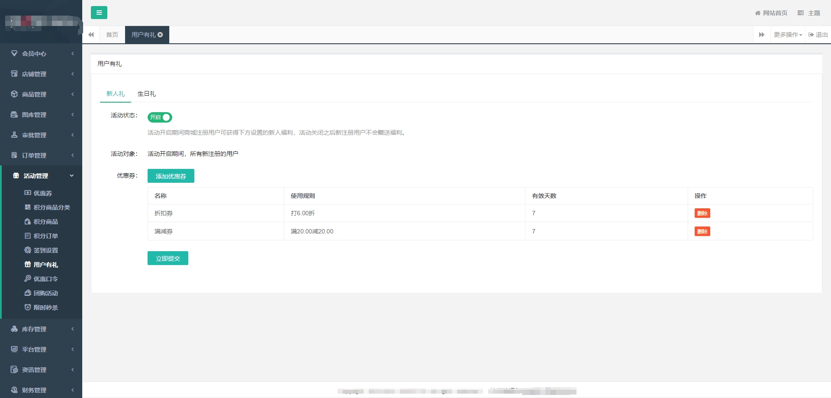Open 限时秒杀 in the sidebar menu
The image size is (831, 398).
click(46, 307)
